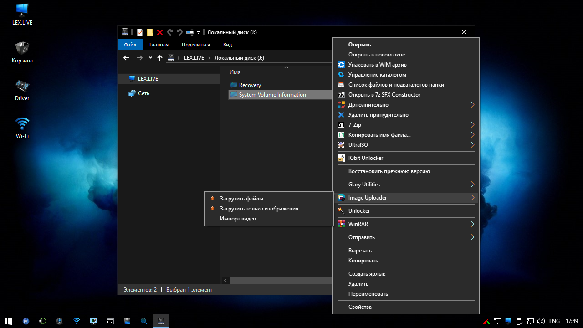
Task: Click the Properties checkmark icon in quick access toolbar
Action: click(140, 32)
